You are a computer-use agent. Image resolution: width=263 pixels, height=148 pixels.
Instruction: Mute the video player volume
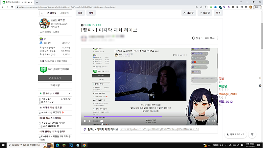click(90, 121)
